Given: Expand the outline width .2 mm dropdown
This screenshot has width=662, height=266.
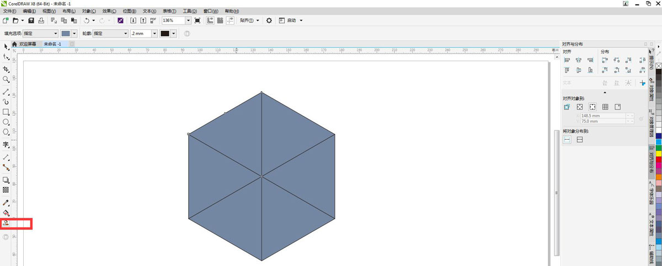Looking at the screenshot, I should 153,34.
